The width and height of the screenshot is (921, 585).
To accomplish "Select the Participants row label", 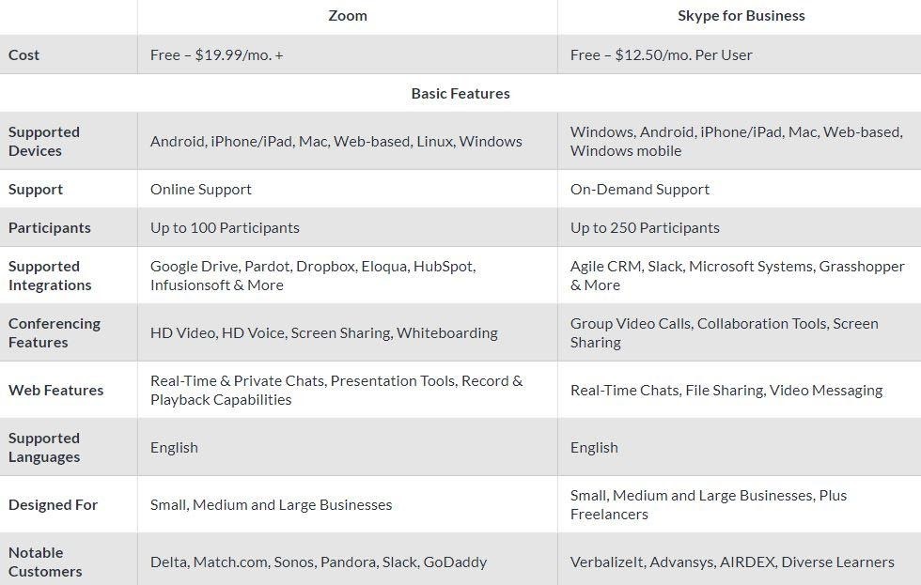I will point(50,228).
